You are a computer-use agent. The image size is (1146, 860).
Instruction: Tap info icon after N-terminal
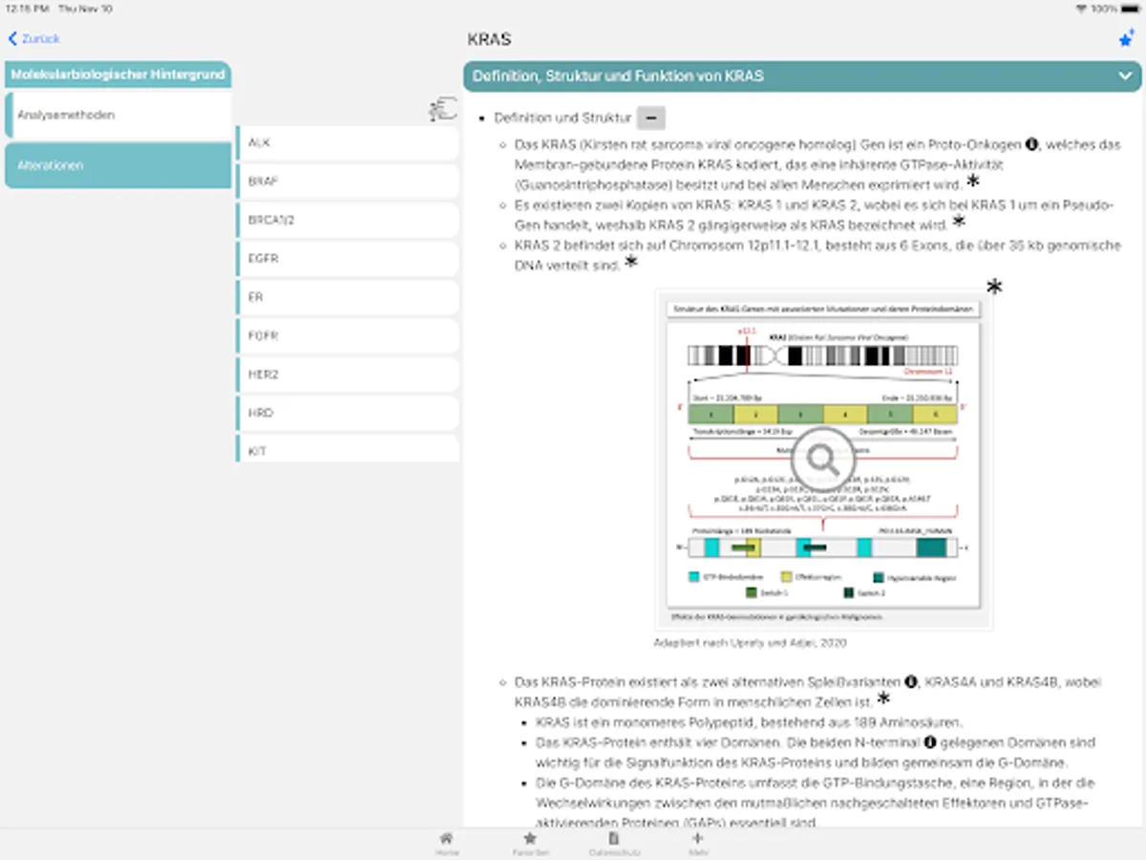click(928, 742)
